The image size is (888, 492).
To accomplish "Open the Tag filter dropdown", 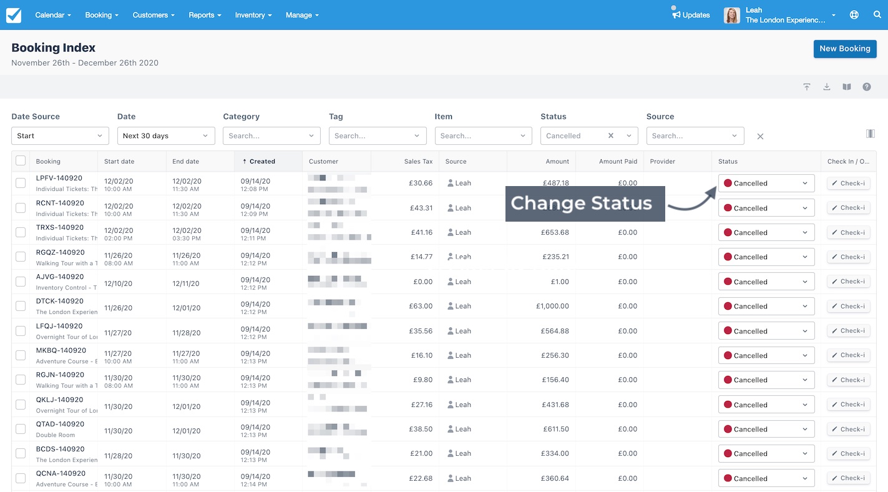I will [378, 135].
